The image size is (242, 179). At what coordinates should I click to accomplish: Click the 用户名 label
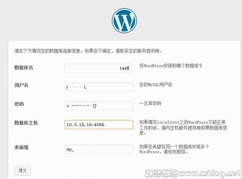[21, 85]
